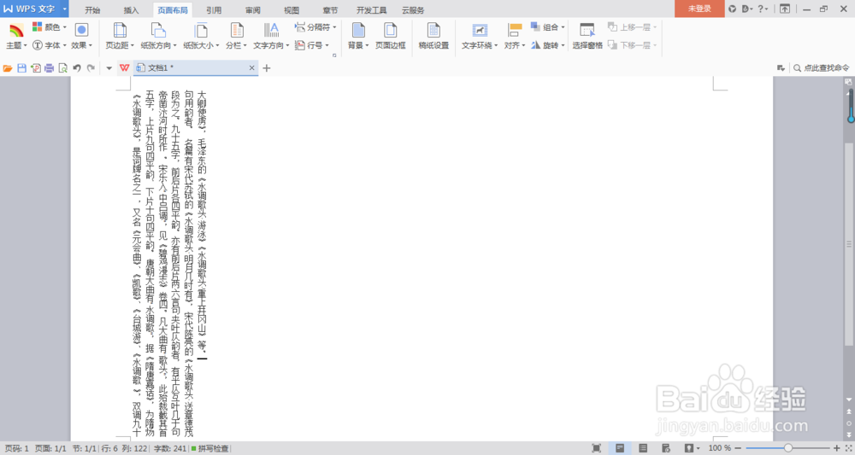Open the 字体 theme fonts dropdown
Viewport: 855px width, 455px height.
click(49, 45)
